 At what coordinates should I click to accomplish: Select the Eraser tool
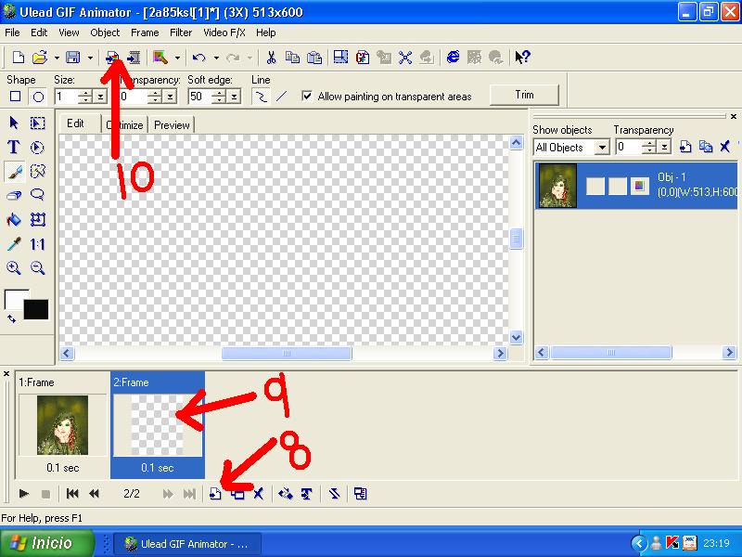tap(14, 195)
